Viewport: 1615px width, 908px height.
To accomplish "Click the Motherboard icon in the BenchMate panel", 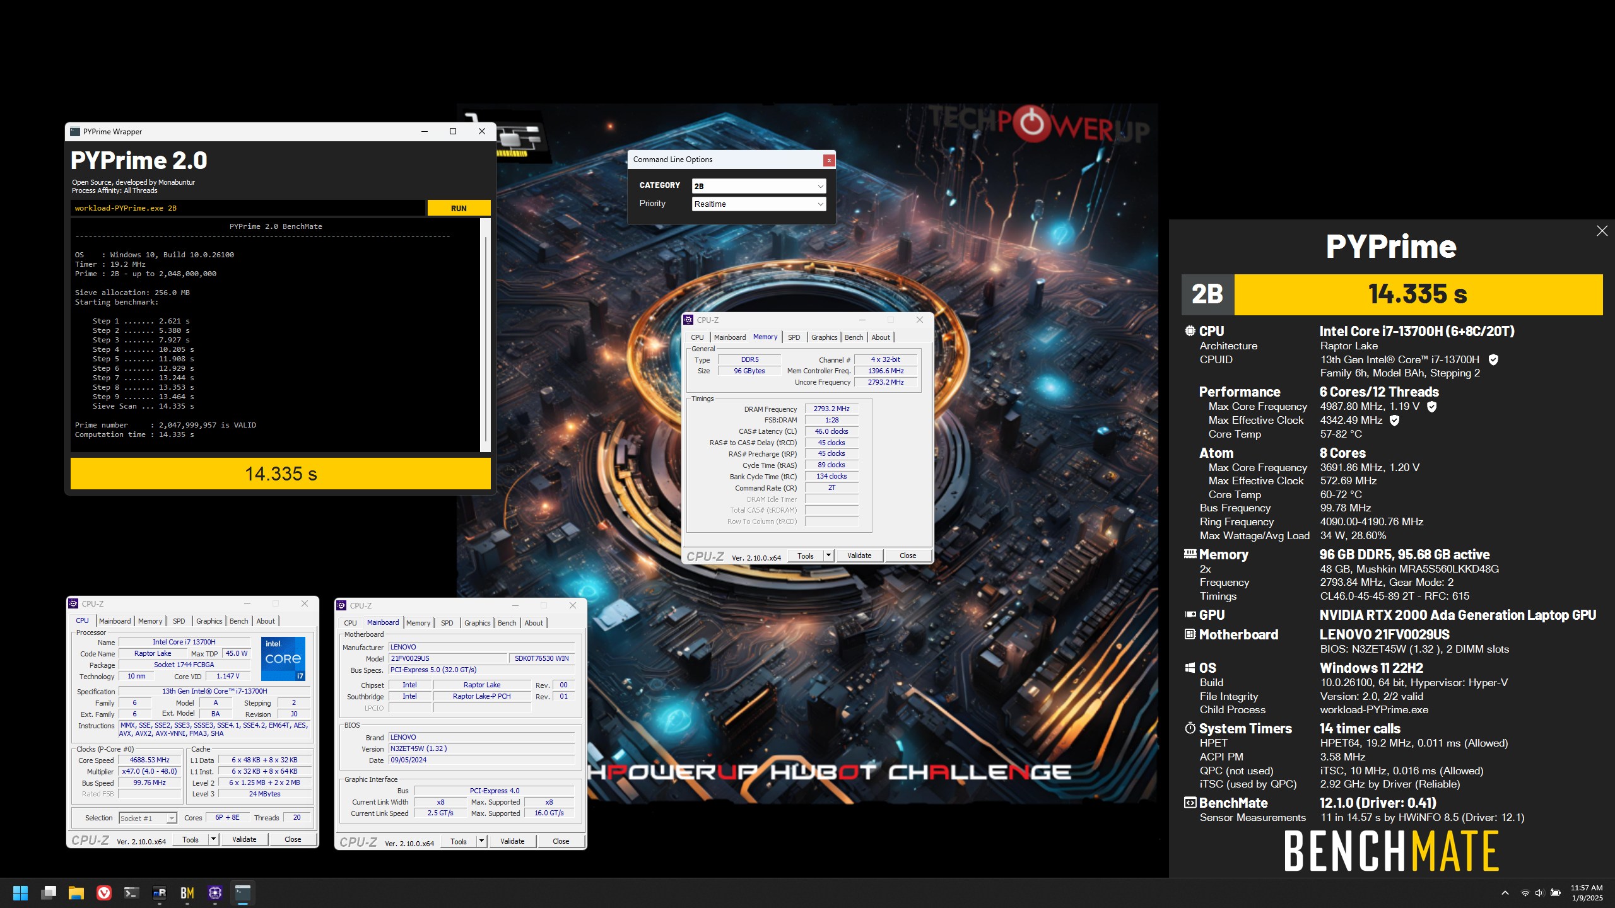I will [1190, 634].
